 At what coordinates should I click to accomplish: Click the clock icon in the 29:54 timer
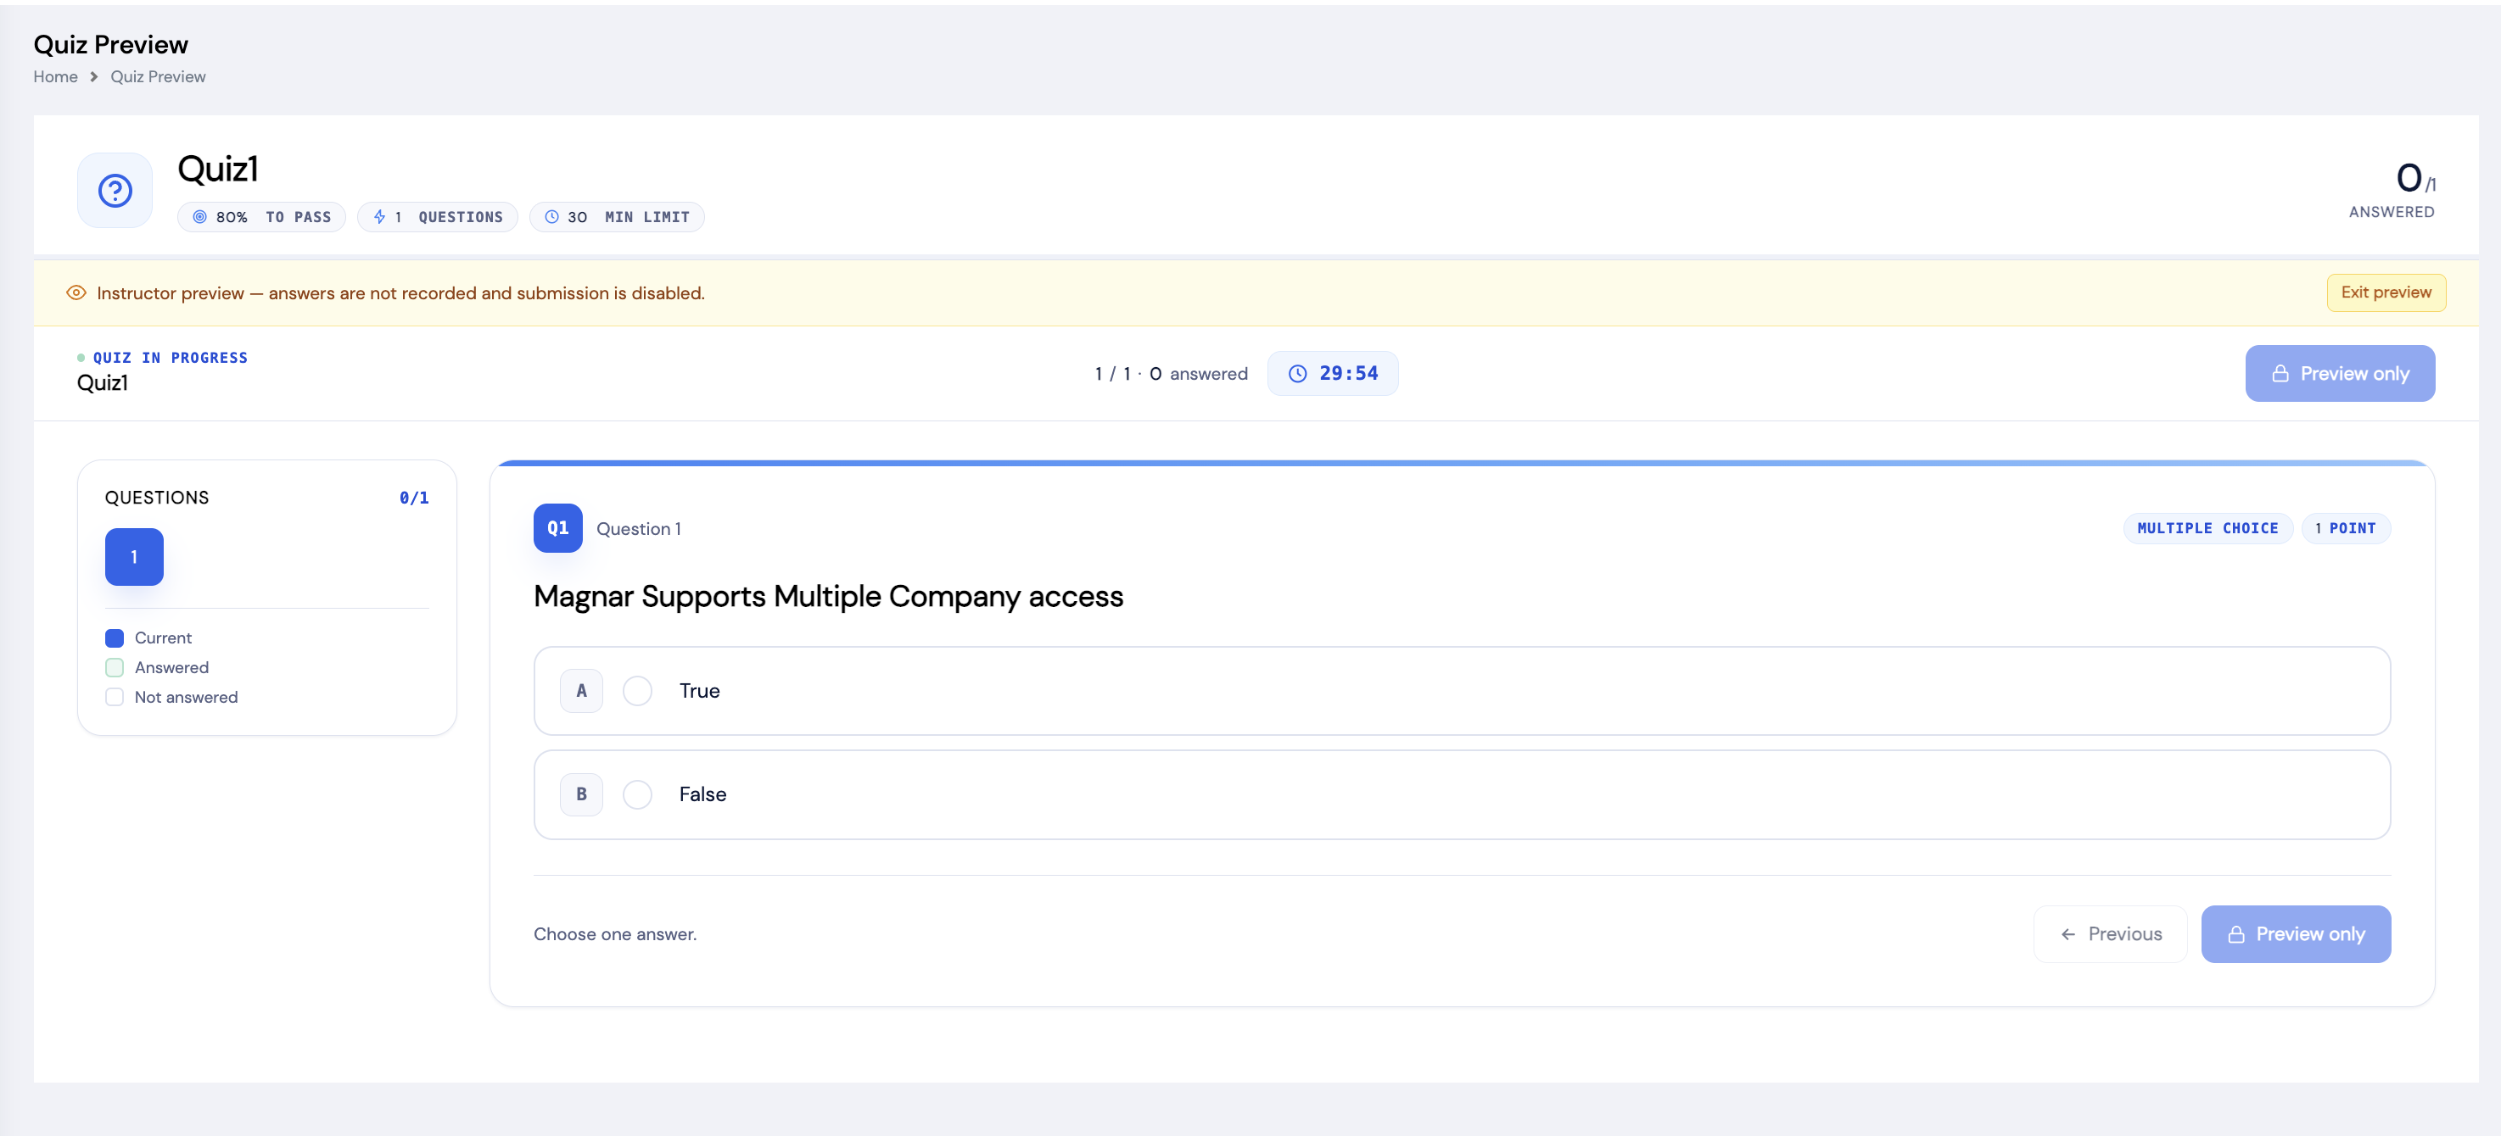pos(1297,374)
